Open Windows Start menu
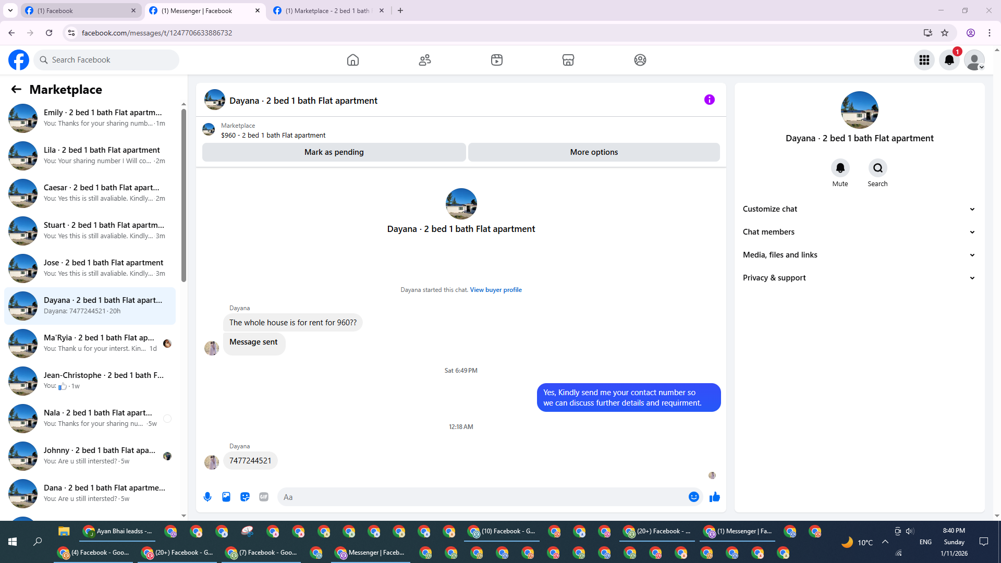Viewport: 1001px width, 563px height. point(13,542)
